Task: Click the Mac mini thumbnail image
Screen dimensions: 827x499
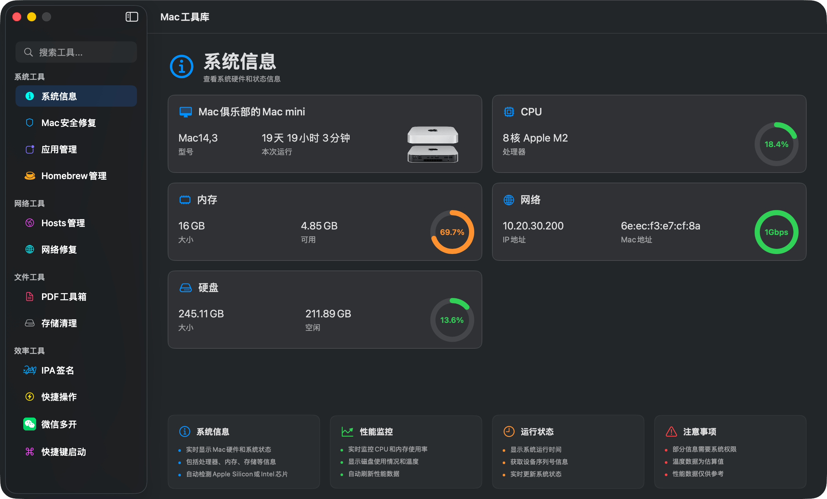Action: 433,144
